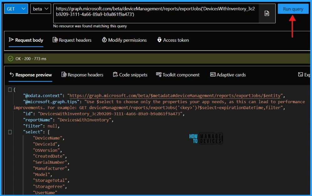Click the documentation icon beside the URL field
The image size is (312, 196).
[267, 13]
